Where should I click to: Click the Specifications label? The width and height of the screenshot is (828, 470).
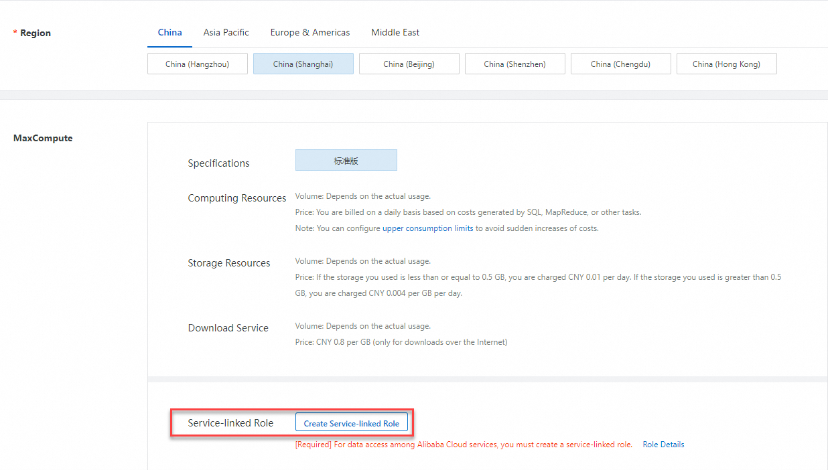tap(218, 163)
